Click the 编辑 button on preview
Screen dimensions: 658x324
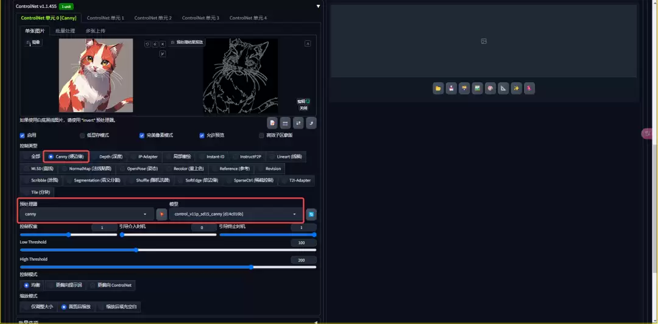point(303,101)
